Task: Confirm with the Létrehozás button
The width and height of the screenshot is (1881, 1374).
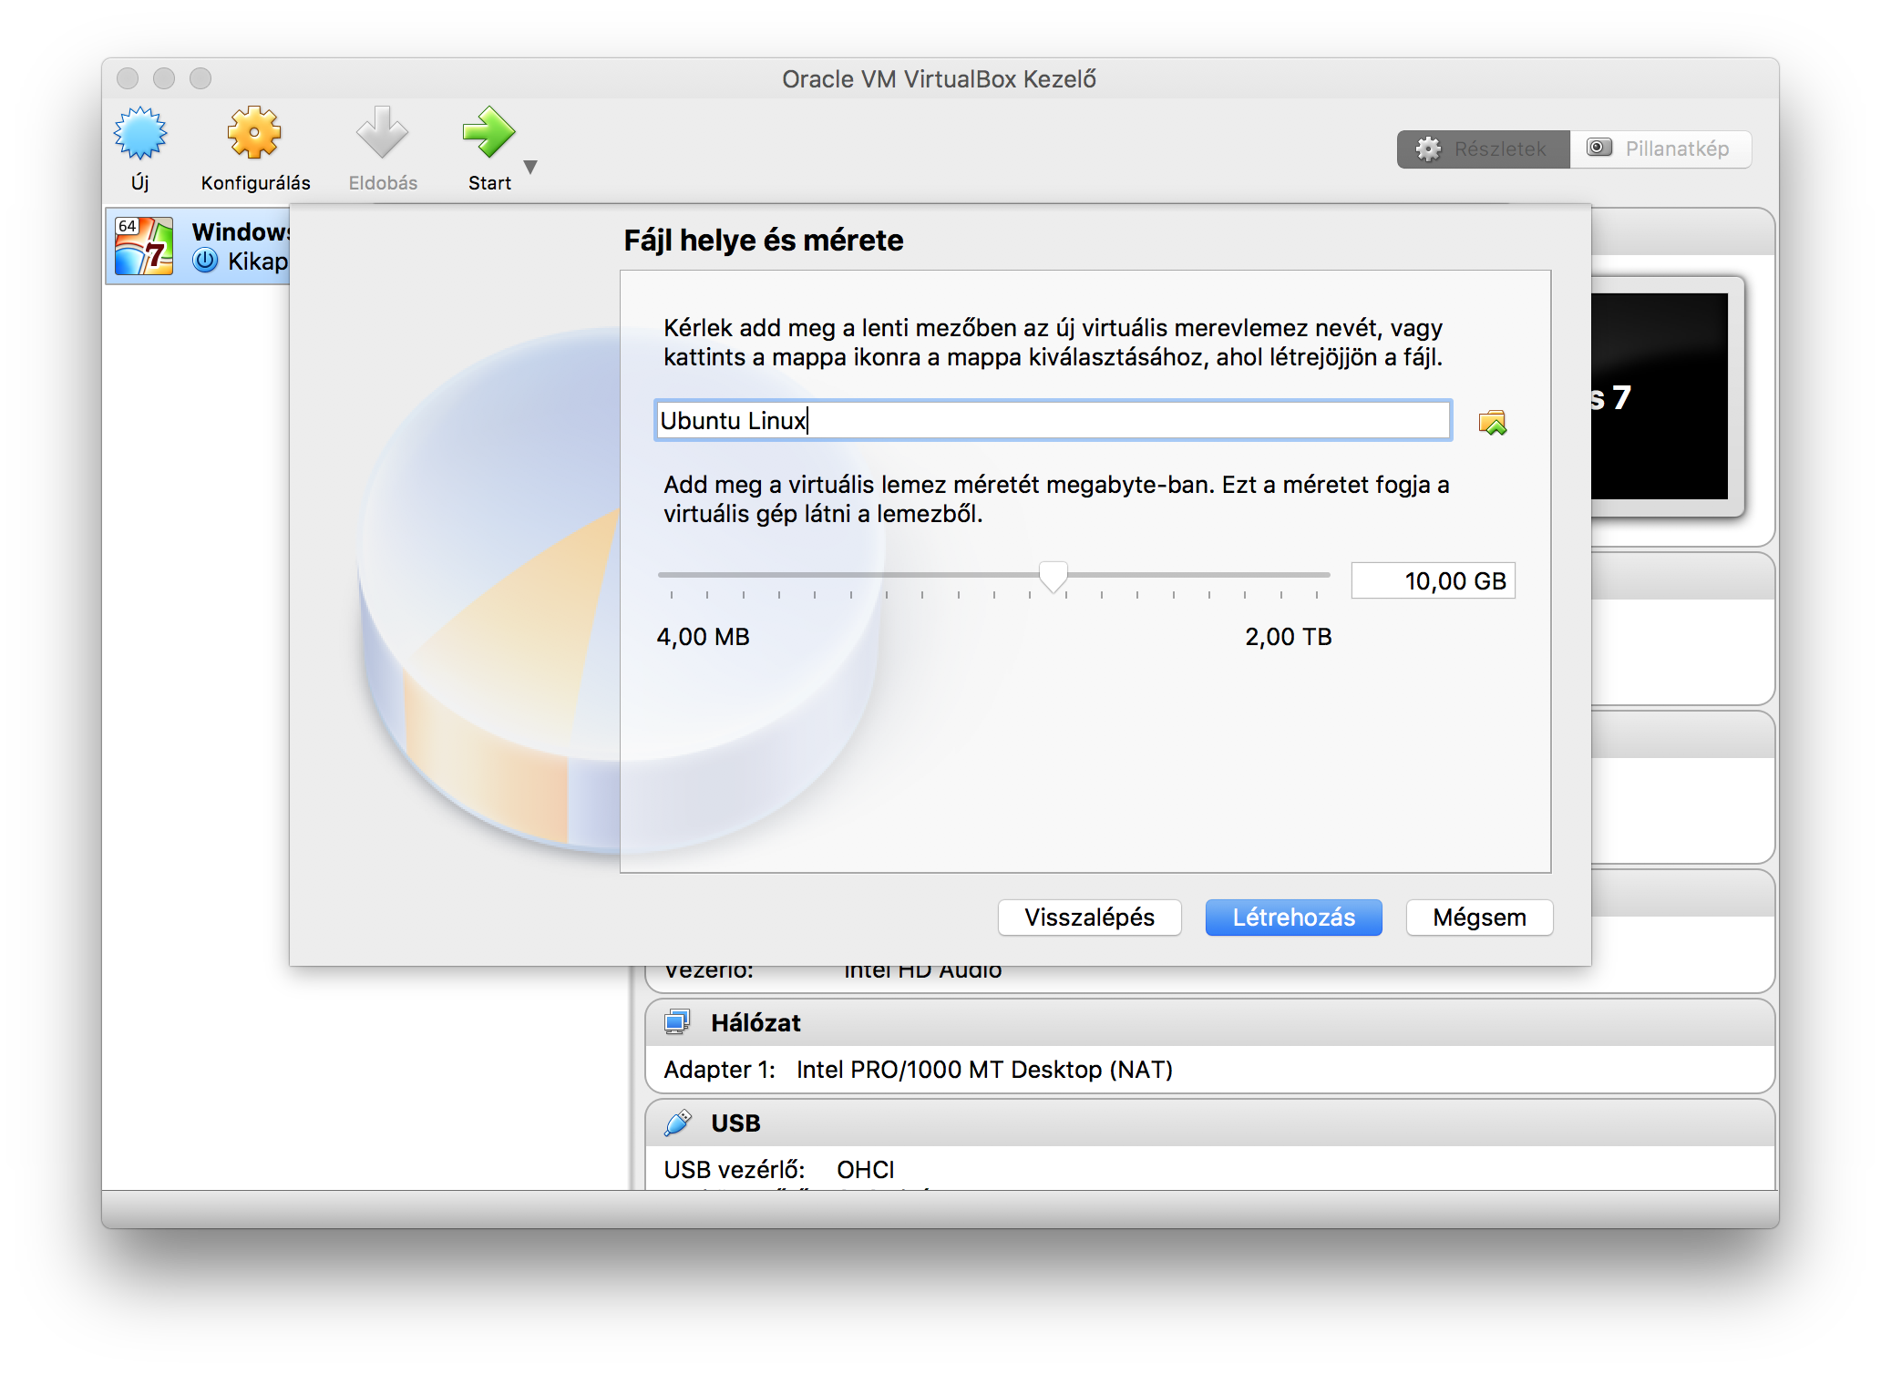Action: pos(1293,918)
